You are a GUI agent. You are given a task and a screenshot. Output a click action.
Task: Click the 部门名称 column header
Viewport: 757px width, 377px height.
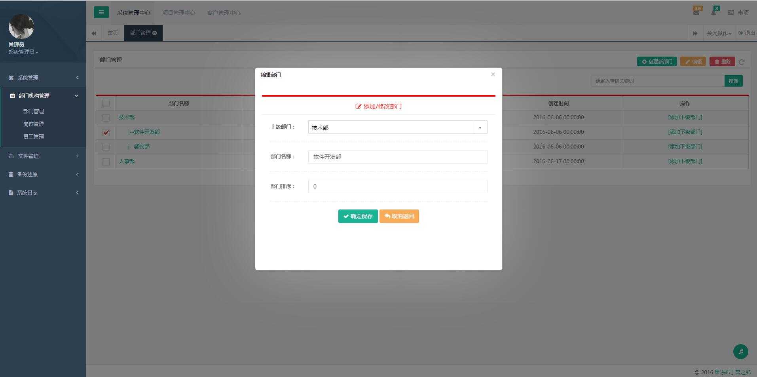[179, 103]
